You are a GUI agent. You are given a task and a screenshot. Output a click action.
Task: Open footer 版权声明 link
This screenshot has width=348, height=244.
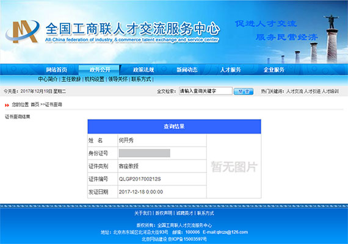164,213
